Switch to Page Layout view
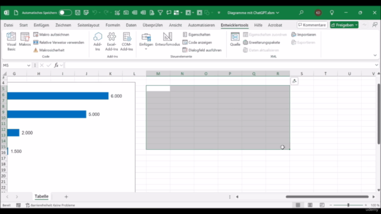Screen dimensions: 381x214 click(x=310, y=205)
